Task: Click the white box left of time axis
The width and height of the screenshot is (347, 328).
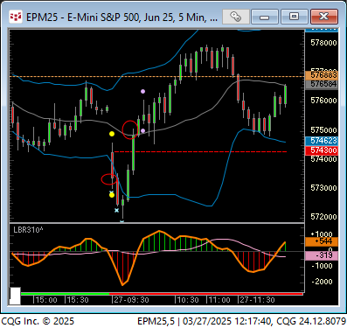Action: coord(15,296)
